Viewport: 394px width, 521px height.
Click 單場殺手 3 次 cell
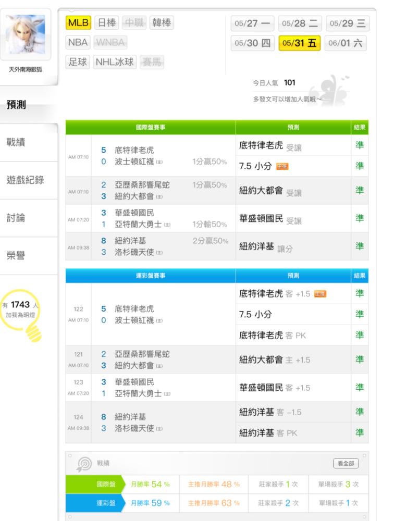pyautogui.click(x=338, y=484)
